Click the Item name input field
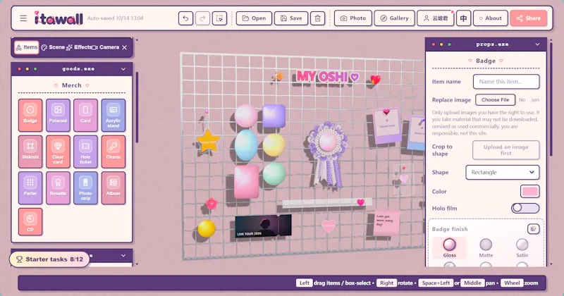Viewport: 564px width, 296px height. pyautogui.click(x=506, y=82)
